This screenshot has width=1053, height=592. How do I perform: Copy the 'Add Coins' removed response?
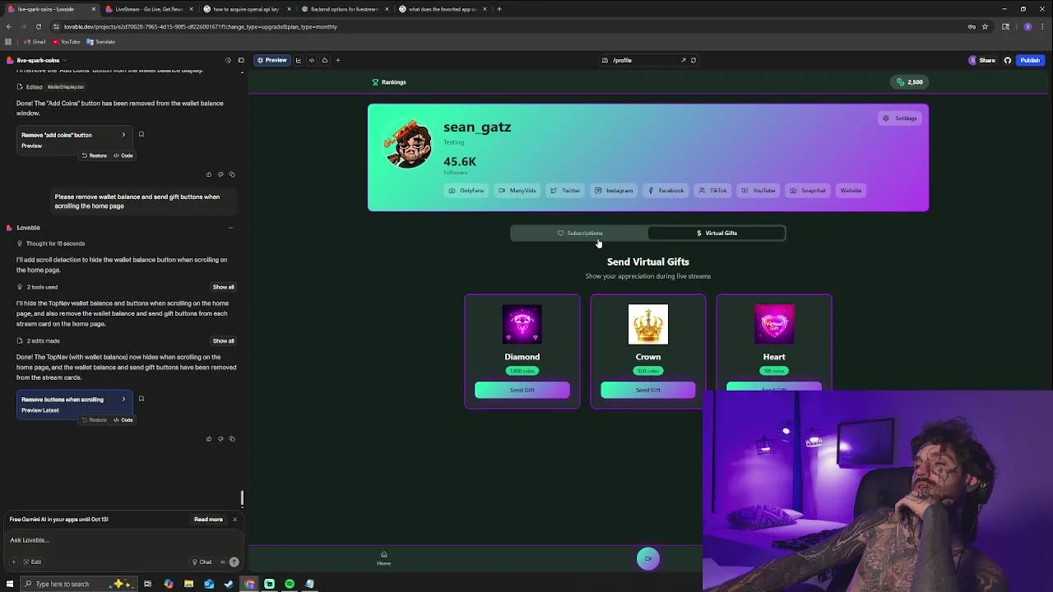pyautogui.click(x=232, y=174)
